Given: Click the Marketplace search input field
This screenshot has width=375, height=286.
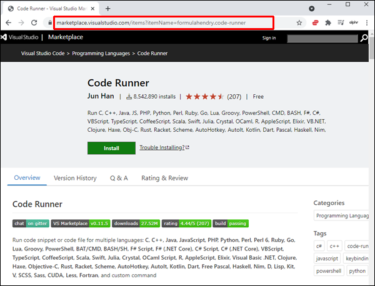Looking at the screenshot, I should point(322,38).
